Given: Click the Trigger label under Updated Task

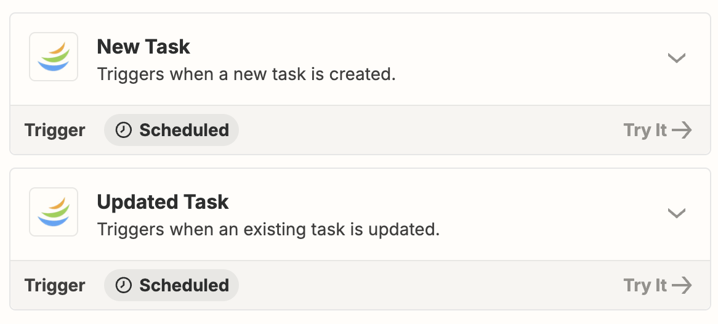Looking at the screenshot, I should [x=55, y=286].
